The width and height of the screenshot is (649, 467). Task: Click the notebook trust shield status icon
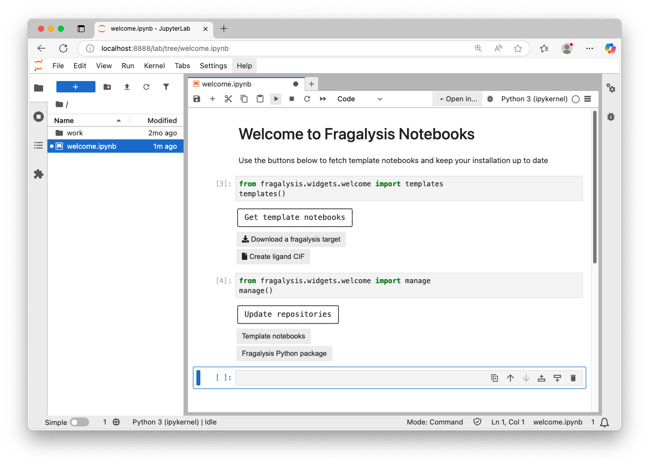477,422
